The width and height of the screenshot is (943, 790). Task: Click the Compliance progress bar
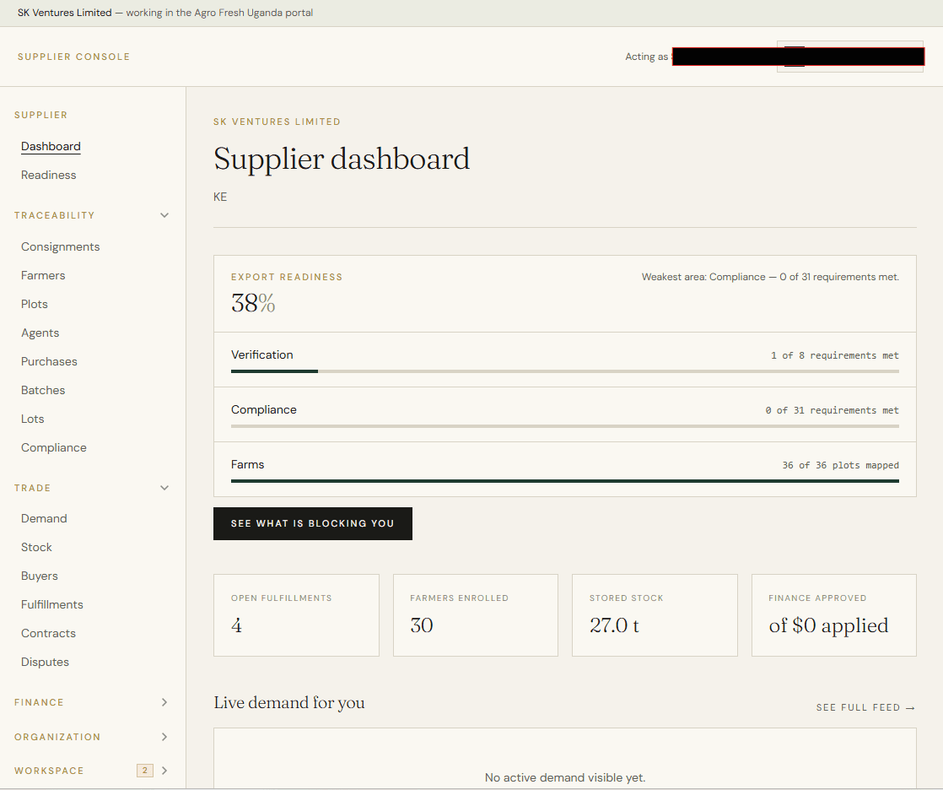(565, 426)
